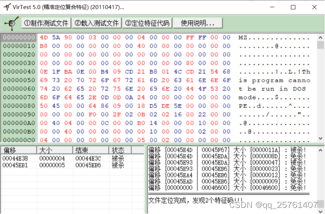Click the VirTest logo icon in the toolbar
The height and width of the screenshot is (214, 325).
11,23
